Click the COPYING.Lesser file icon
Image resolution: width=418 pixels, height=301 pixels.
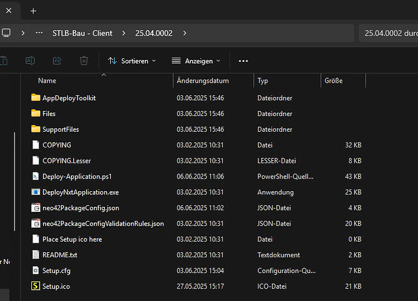point(36,161)
